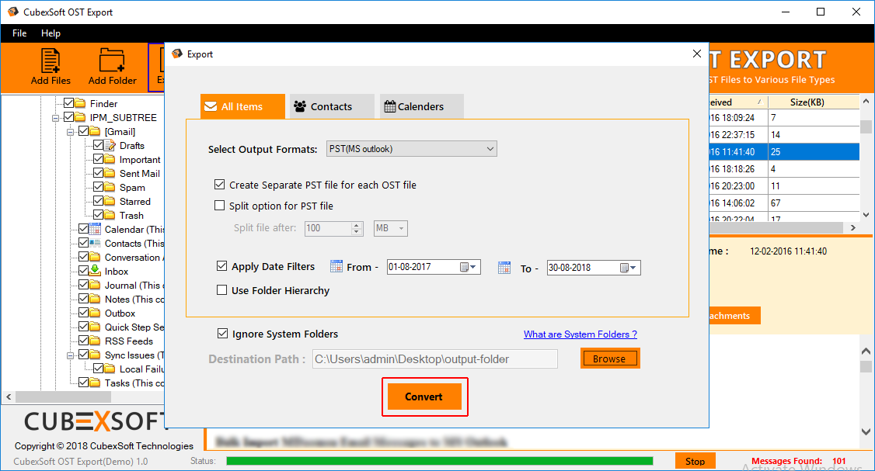The height and width of the screenshot is (471, 875).
Task: Click the Spam folder icon
Action: pyautogui.click(x=110, y=187)
